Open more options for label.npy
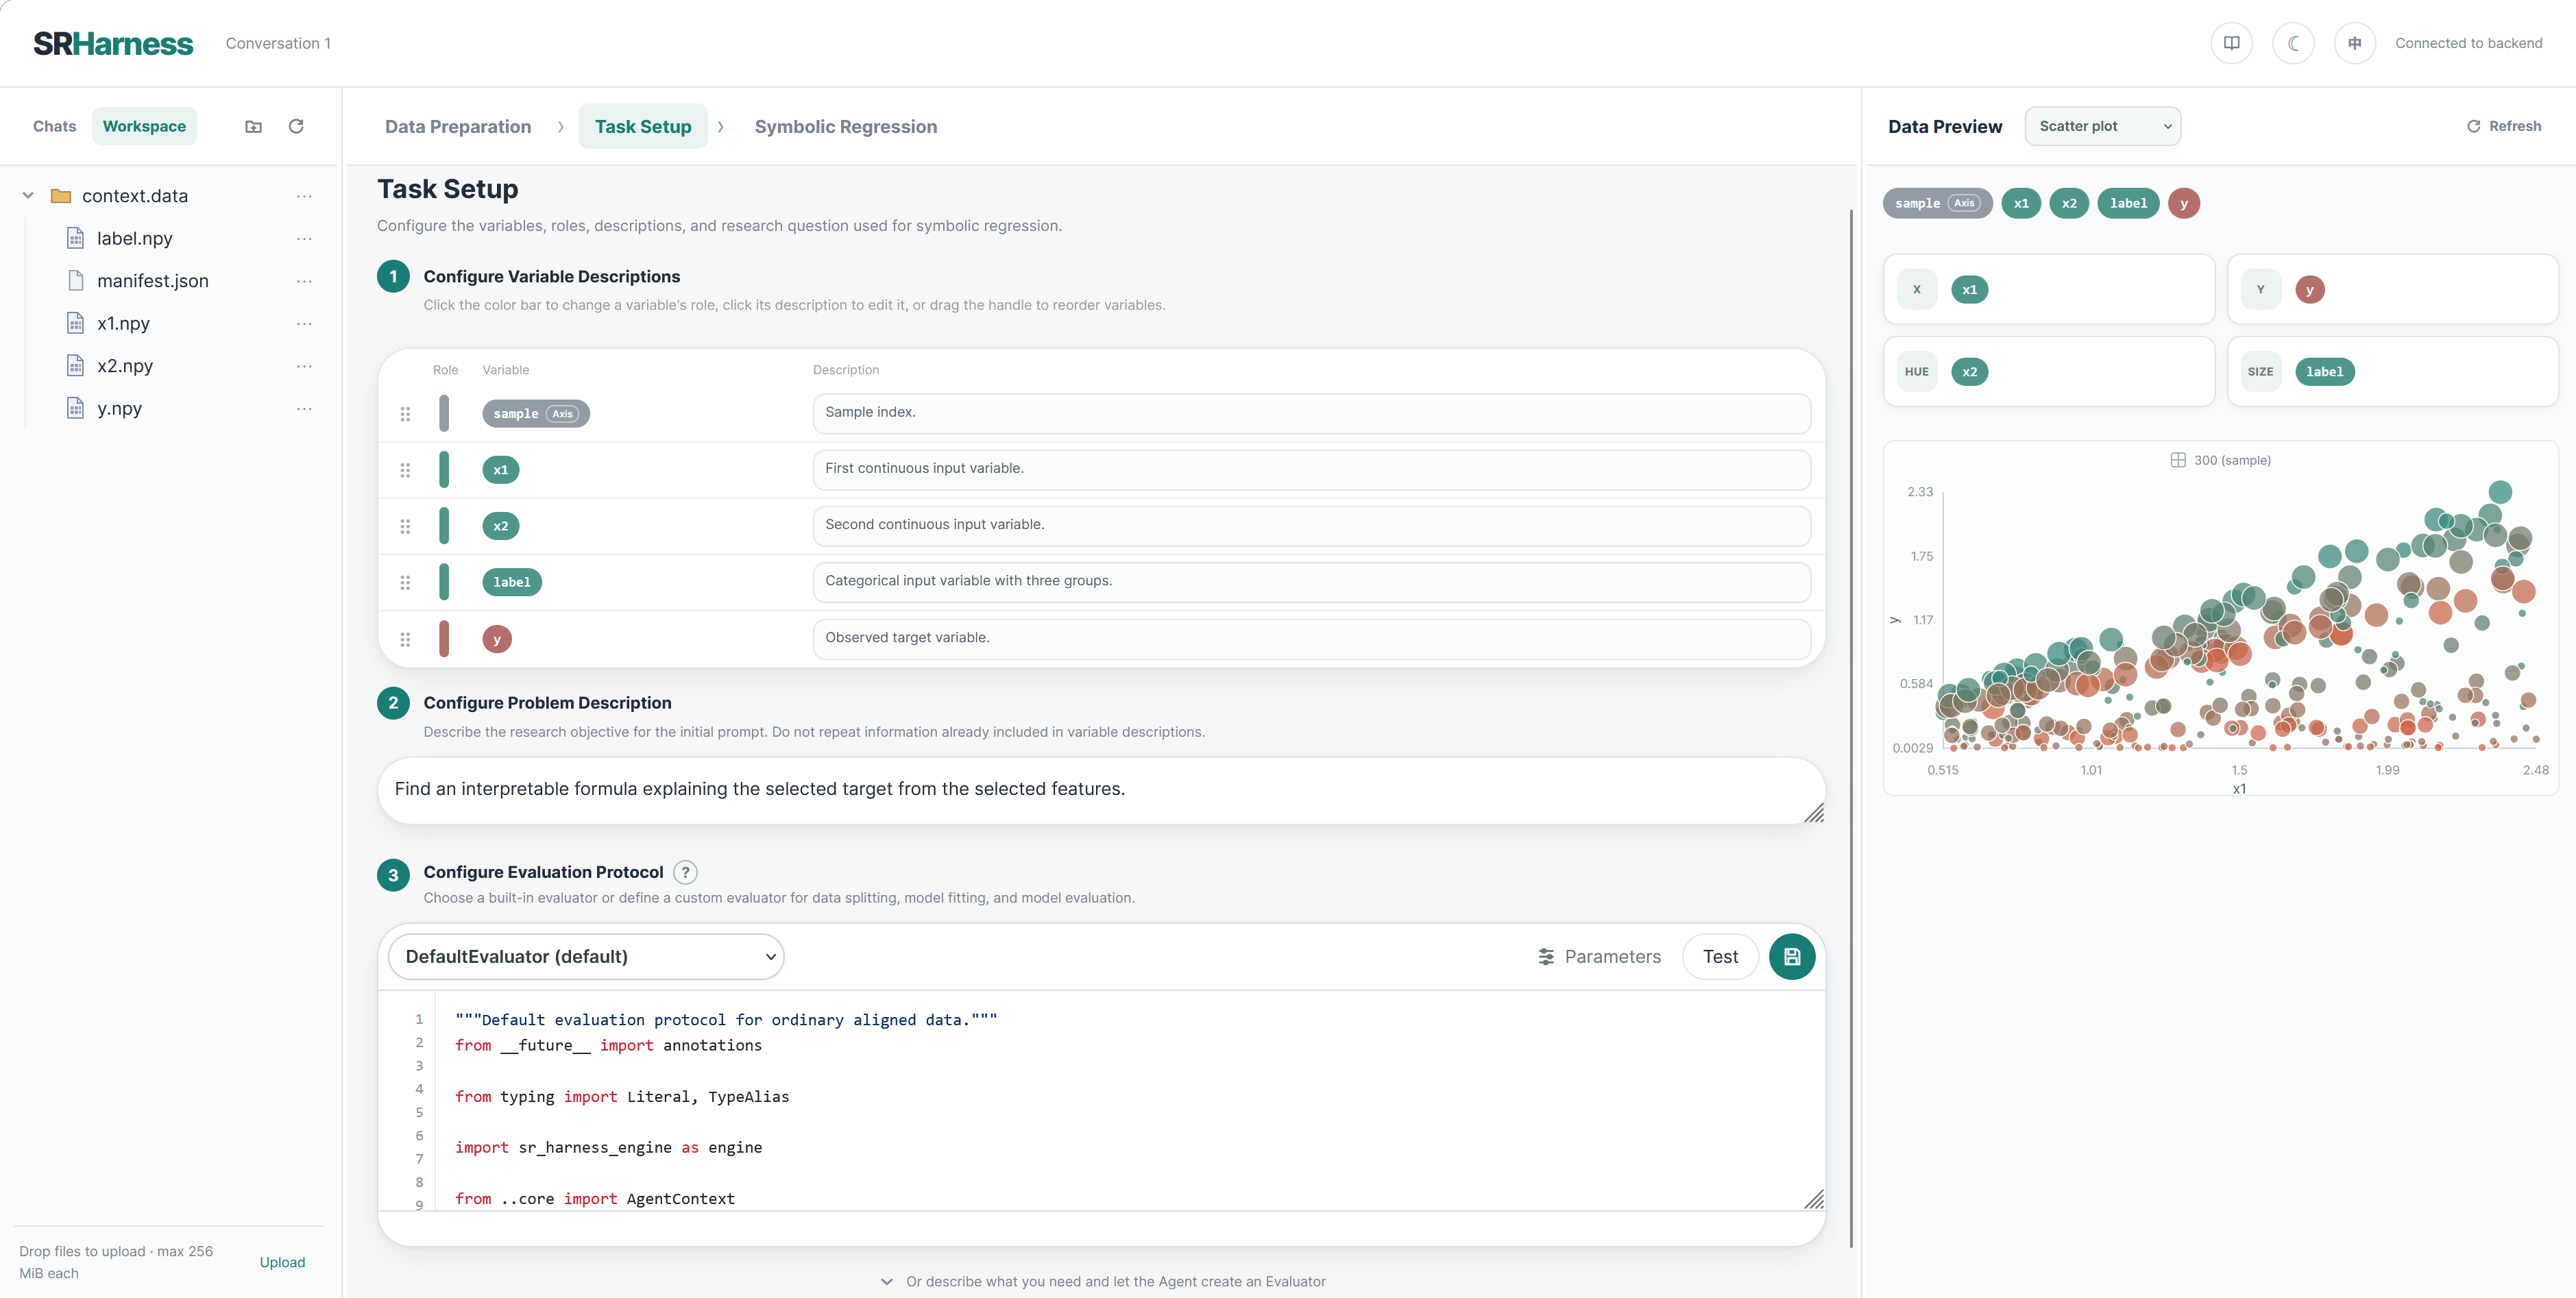 coord(304,238)
